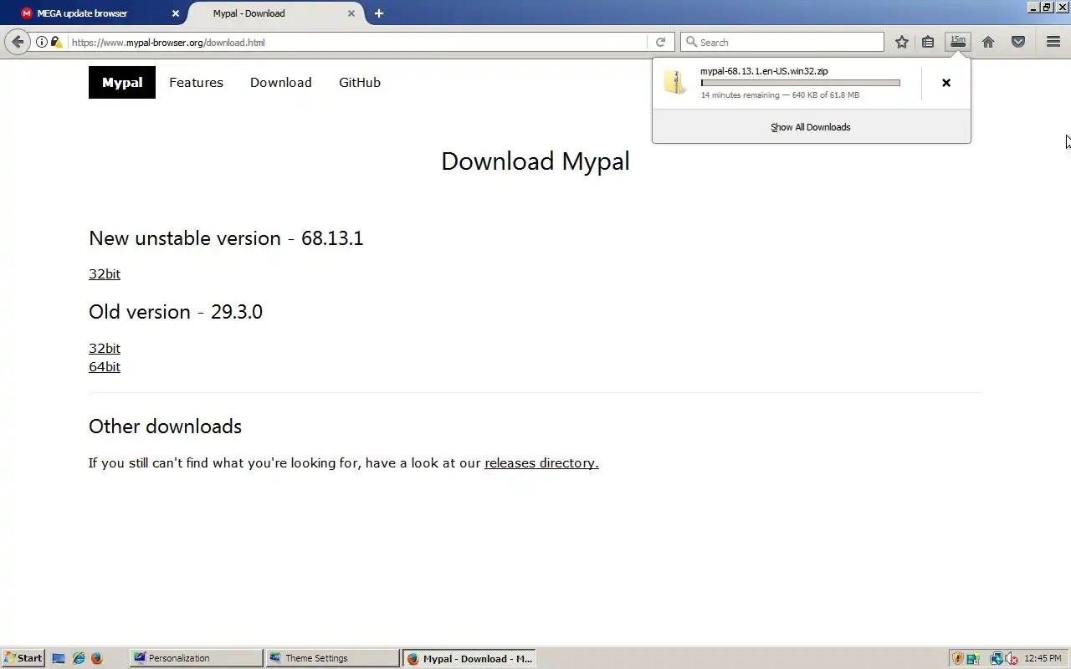Click the padlock warning icon in address bar
1071x669 pixels.
click(56, 42)
